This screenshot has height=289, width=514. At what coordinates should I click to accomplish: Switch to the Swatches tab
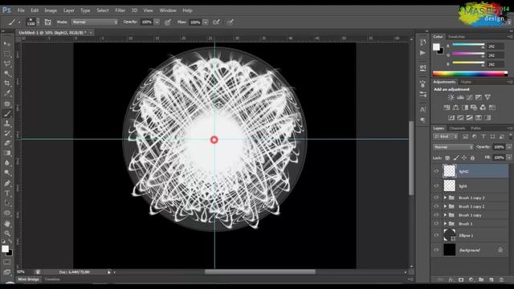(456, 37)
